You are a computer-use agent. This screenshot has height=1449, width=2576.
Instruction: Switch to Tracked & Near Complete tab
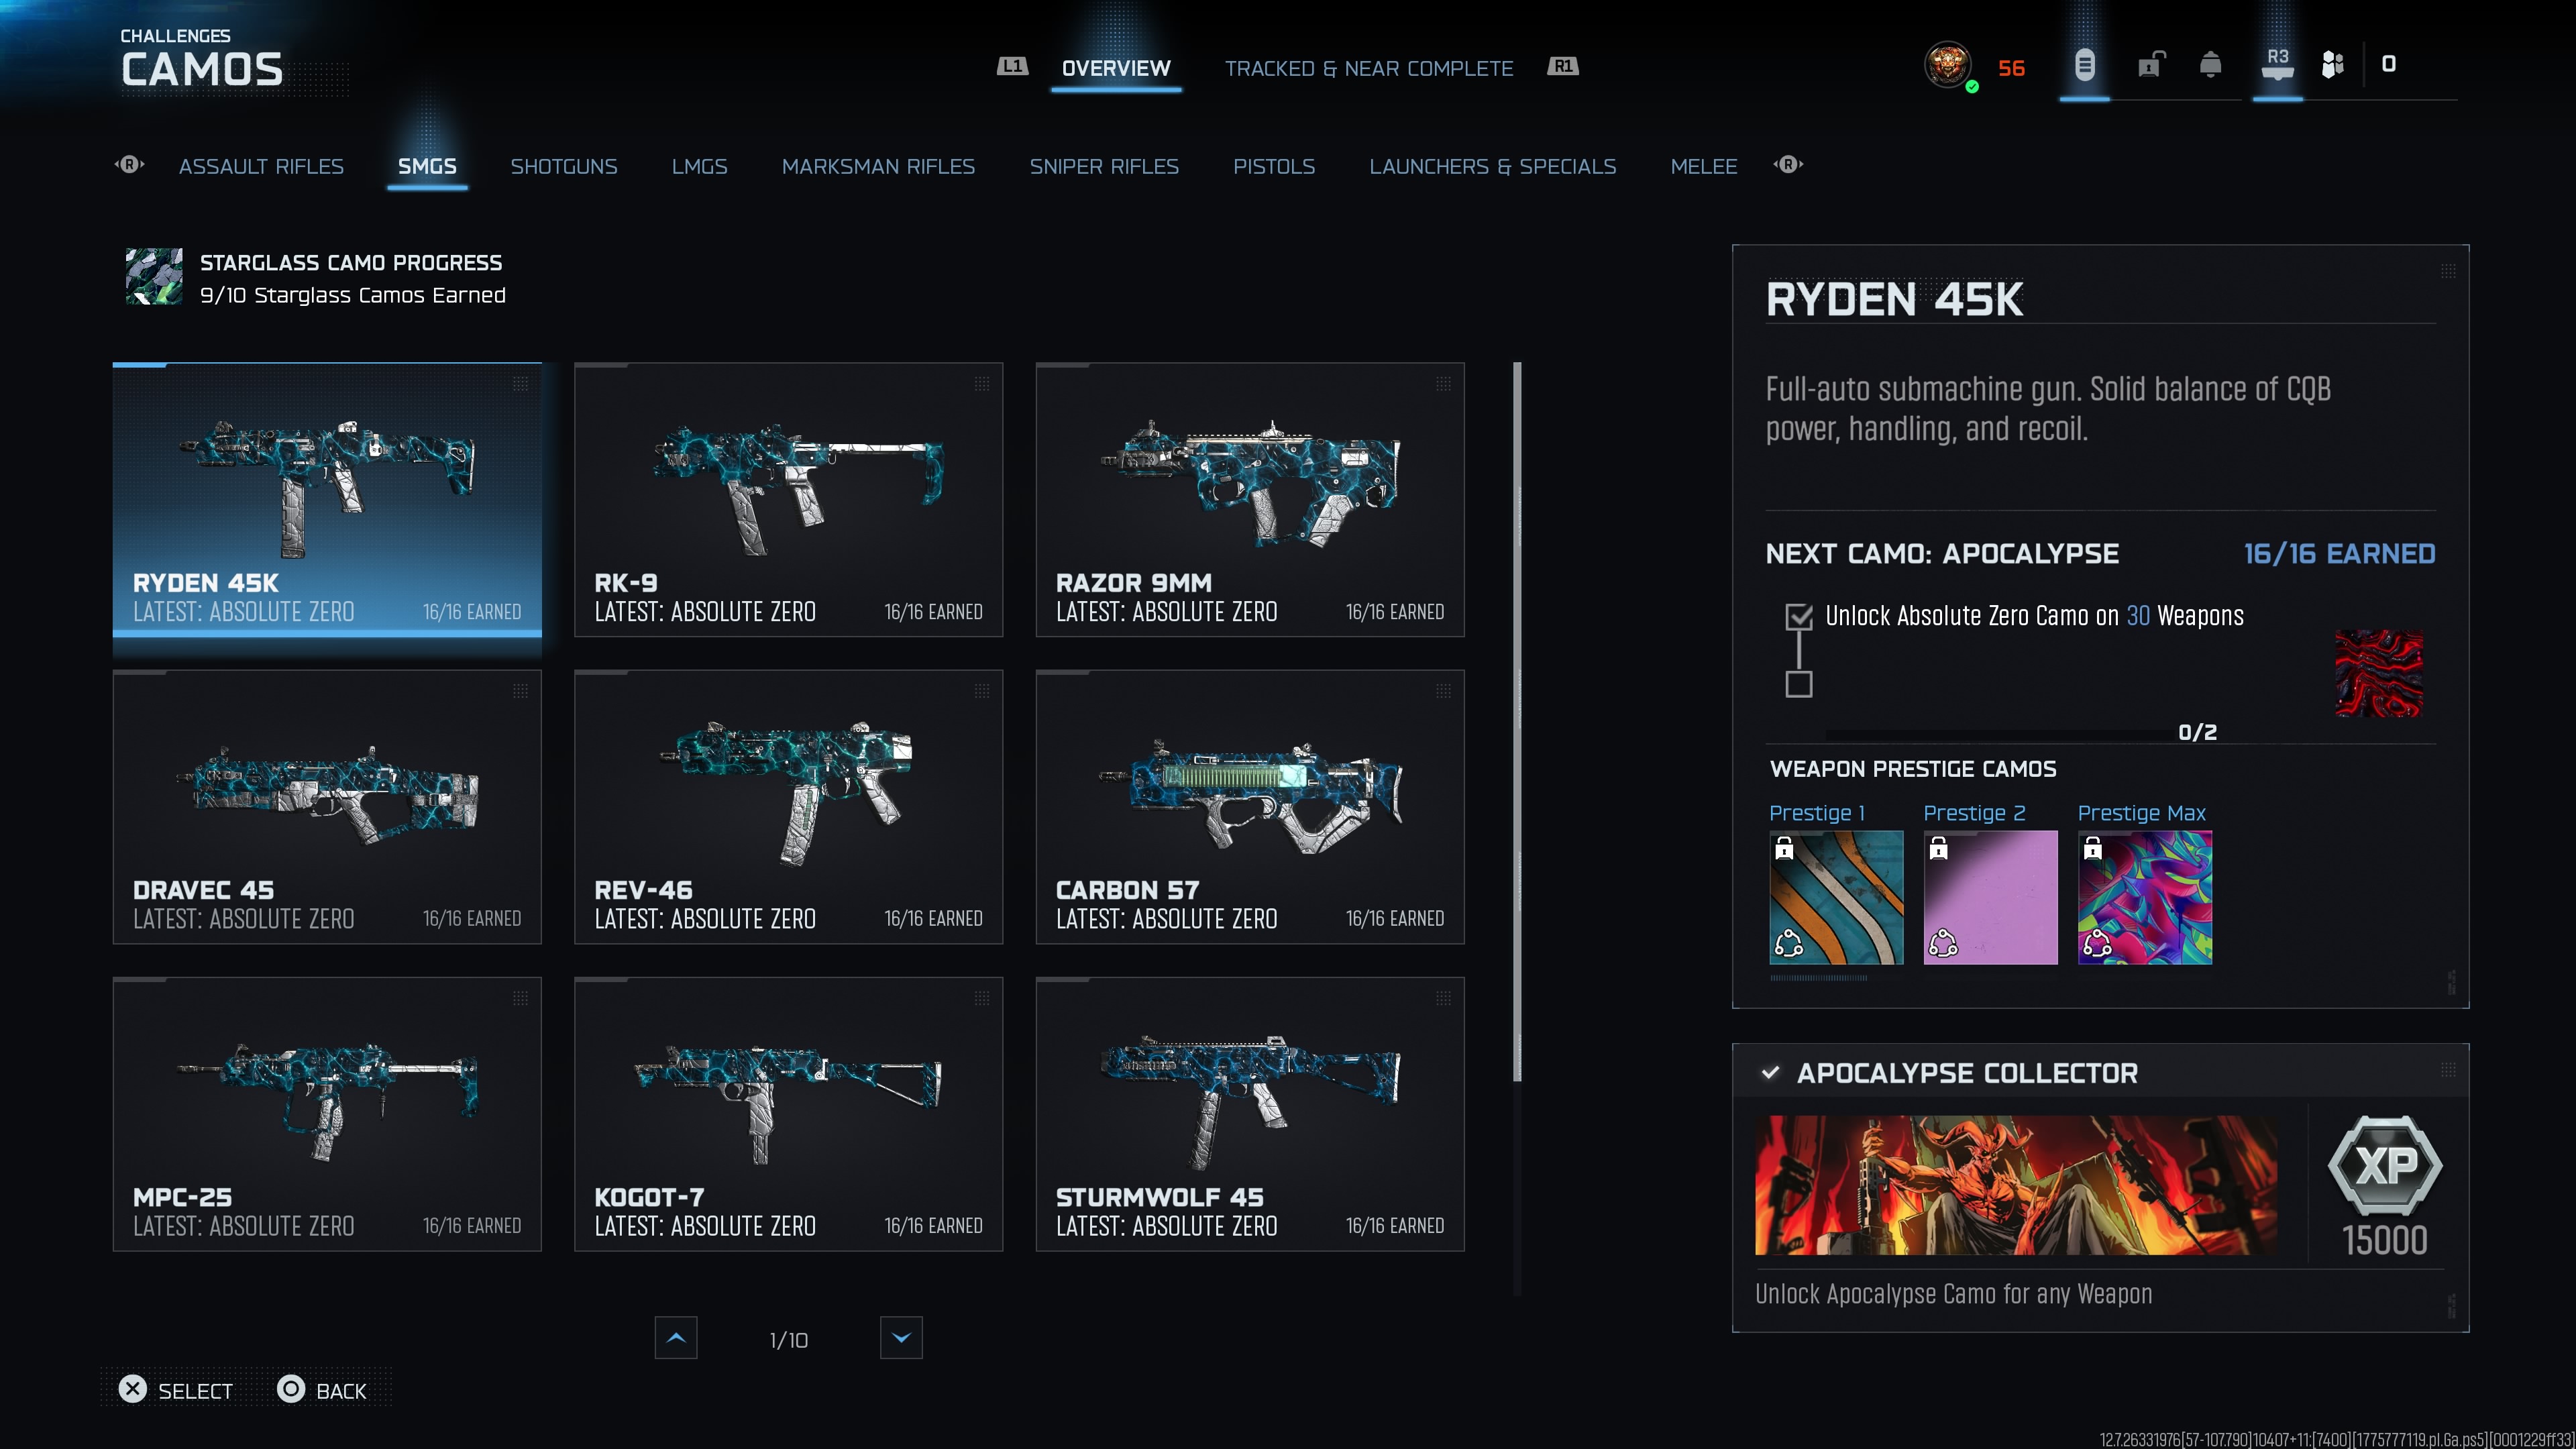pyautogui.click(x=1369, y=68)
